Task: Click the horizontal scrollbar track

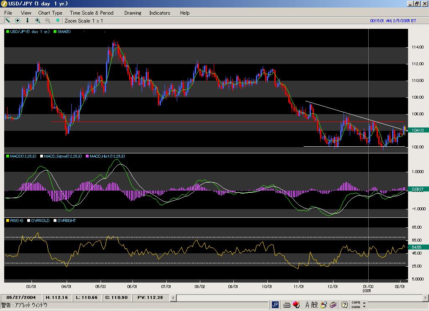Action: (299, 298)
